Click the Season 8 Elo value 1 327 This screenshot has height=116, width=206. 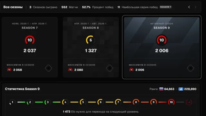click(x=91, y=50)
